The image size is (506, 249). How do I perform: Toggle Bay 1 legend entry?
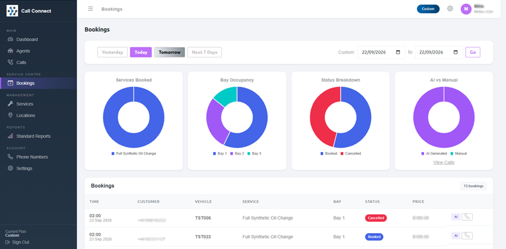click(x=220, y=154)
